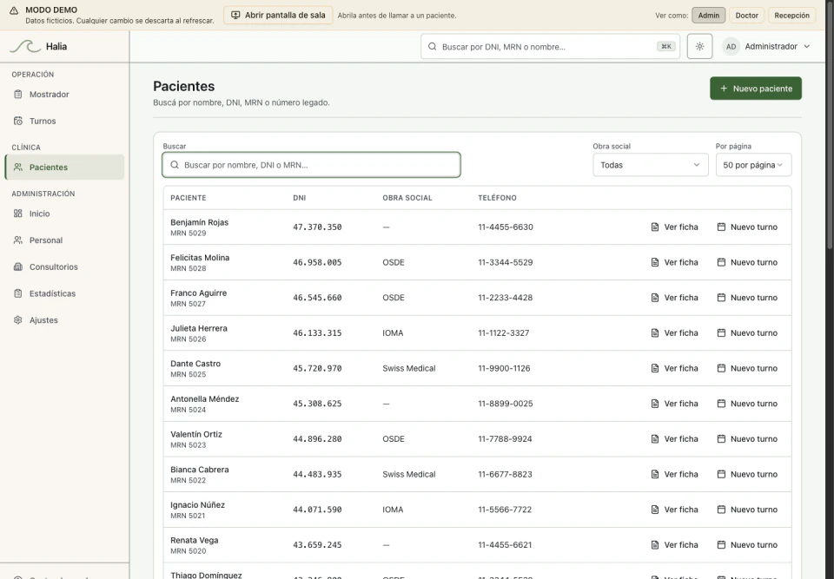Viewport: 834px width, 579px height.
Task: Open Mostrador via its clipboard icon
Action: 18,94
